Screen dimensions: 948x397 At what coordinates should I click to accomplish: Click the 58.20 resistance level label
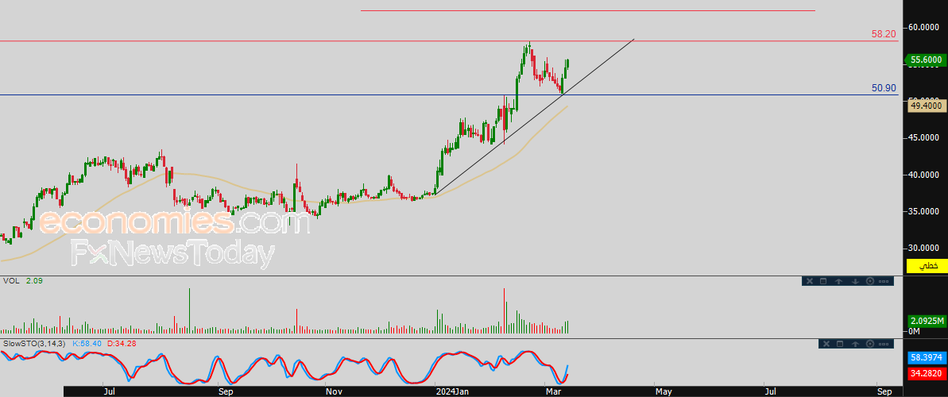(x=884, y=34)
